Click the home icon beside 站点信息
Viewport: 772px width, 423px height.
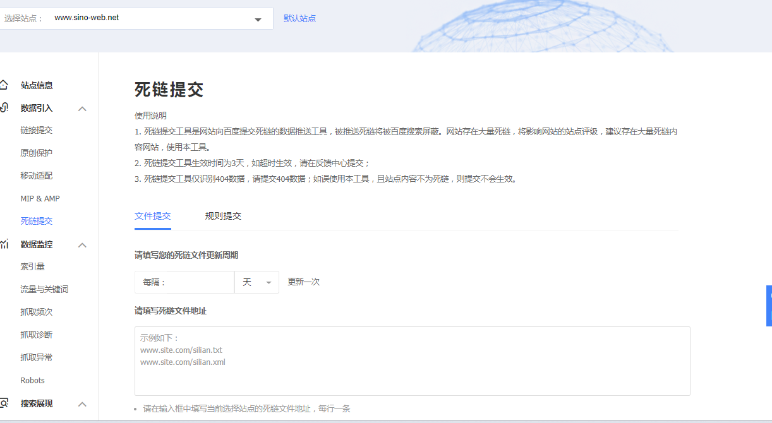4,85
